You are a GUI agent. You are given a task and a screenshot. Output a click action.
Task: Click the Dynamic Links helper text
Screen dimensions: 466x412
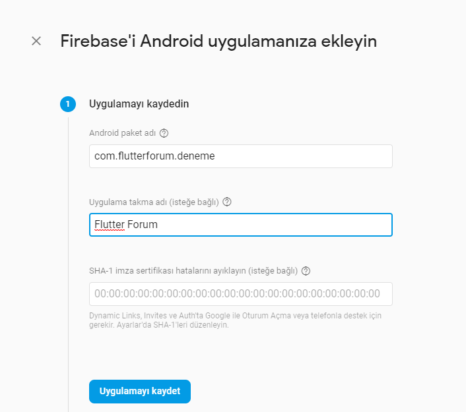coord(235,316)
